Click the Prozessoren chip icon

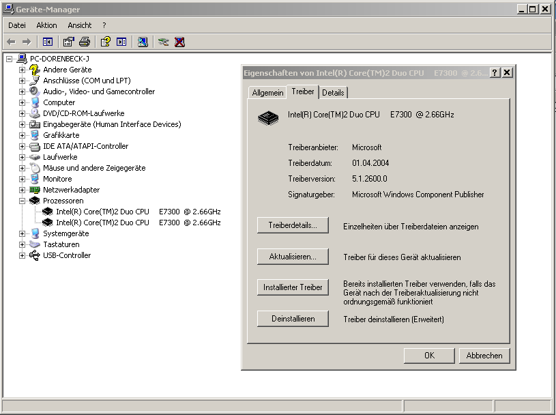(34, 201)
